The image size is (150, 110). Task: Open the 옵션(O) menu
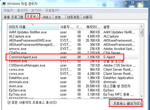[22, 10]
